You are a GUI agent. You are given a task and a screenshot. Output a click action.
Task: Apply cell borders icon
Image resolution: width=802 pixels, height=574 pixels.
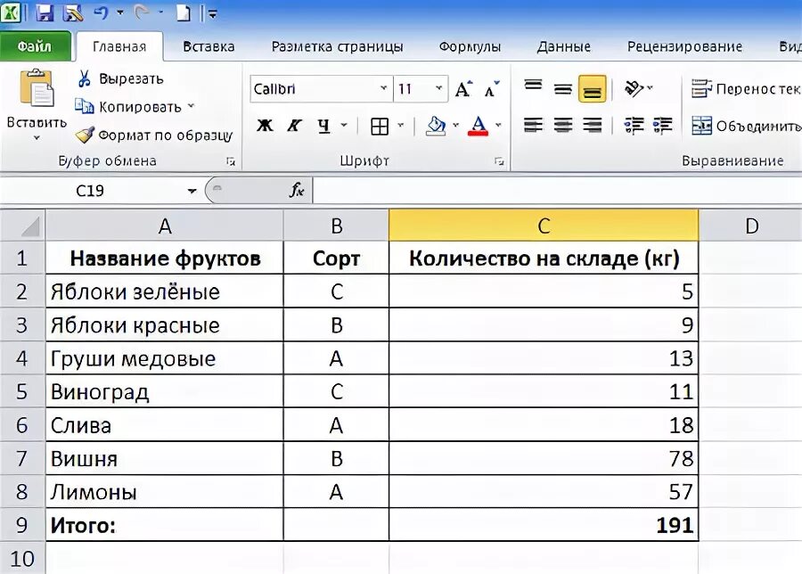380,126
